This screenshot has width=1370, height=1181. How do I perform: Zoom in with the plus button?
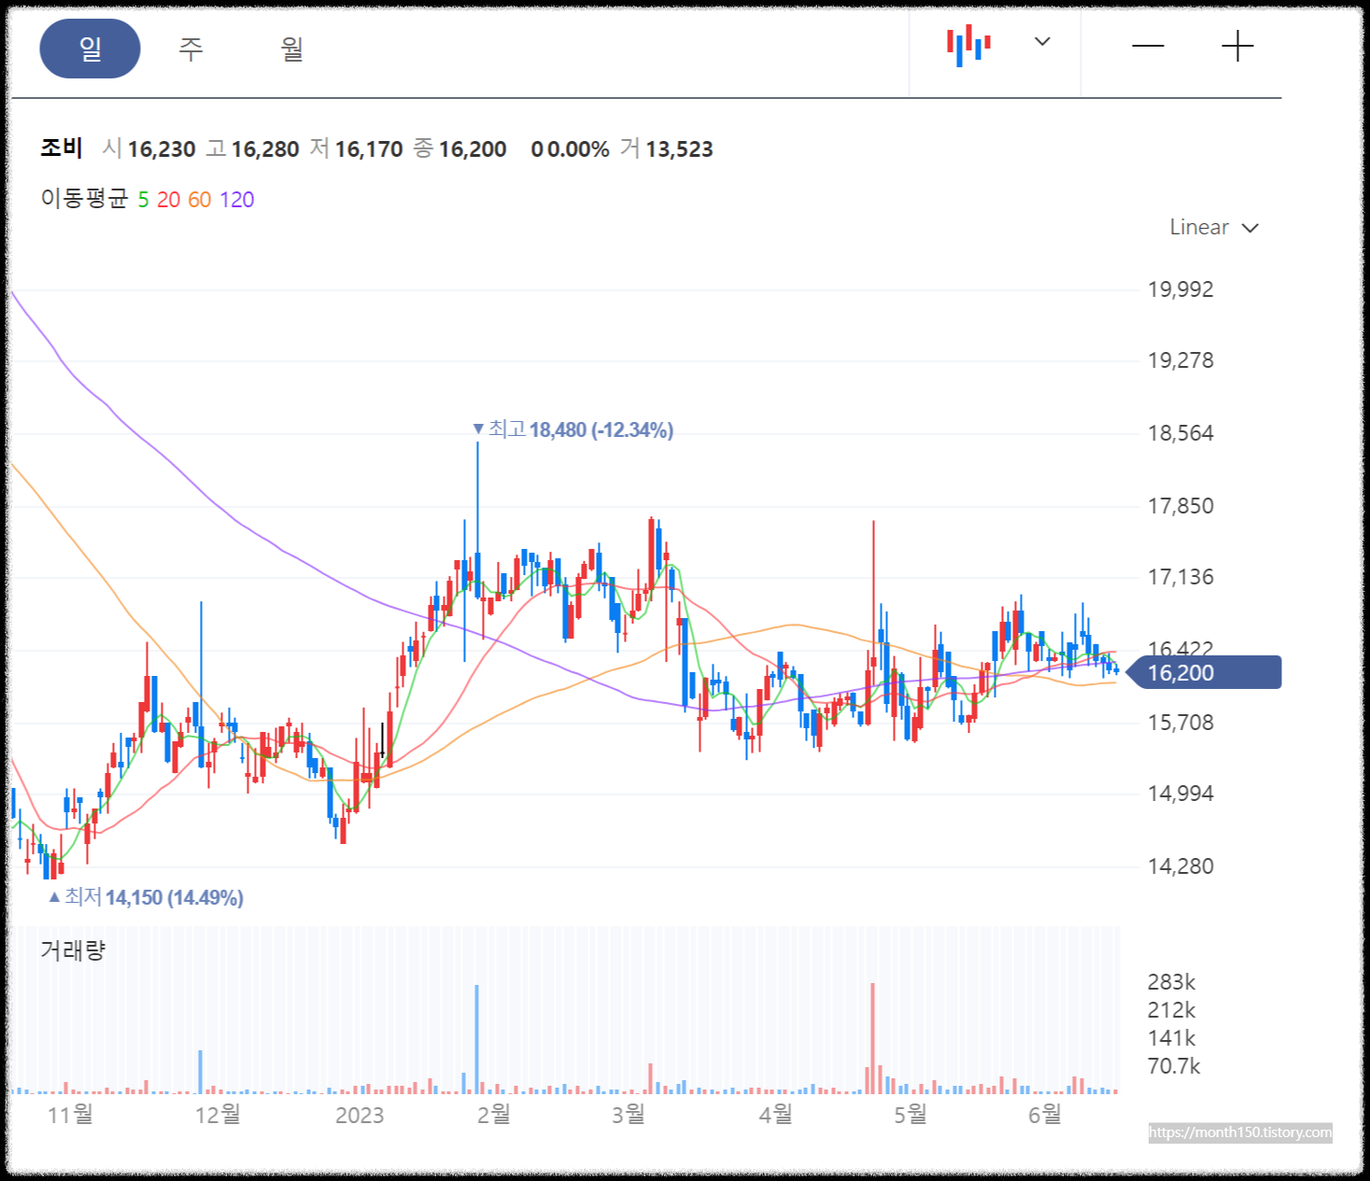(x=1237, y=46)
